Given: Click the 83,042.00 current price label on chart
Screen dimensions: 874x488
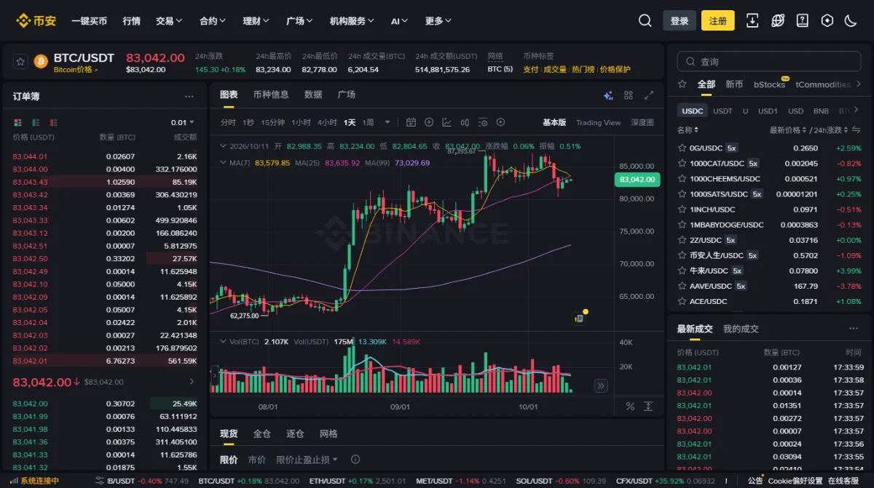Looking at the screenshot, I should point(637,179).
